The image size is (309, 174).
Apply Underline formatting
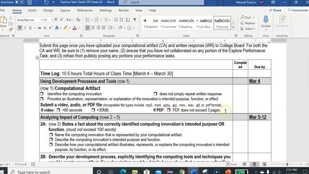[x=30, y=28]
